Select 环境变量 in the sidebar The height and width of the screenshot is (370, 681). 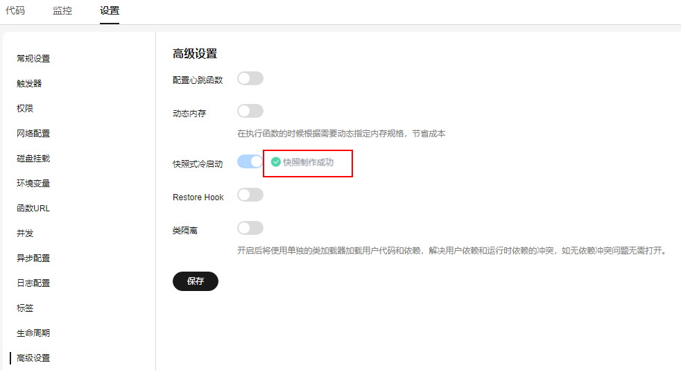coord(33,183)
